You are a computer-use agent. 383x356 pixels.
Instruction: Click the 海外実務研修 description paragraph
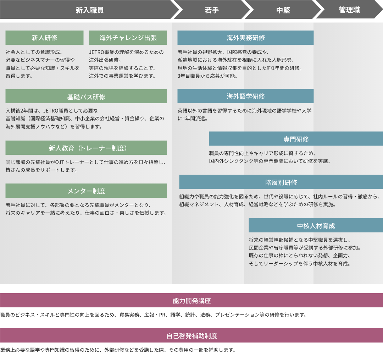[240, 64]
